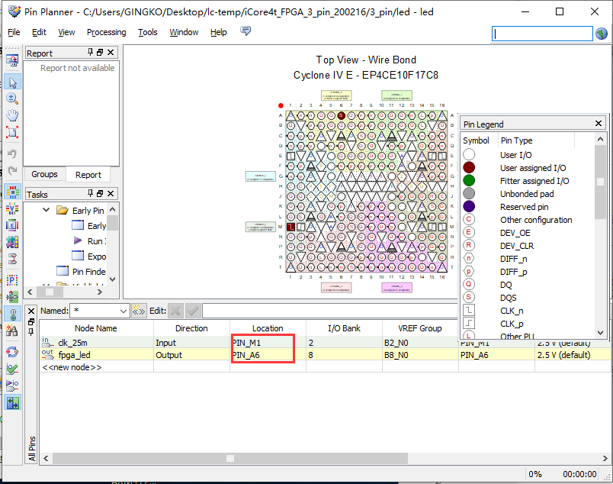Open the Named filter dropdown
Screen dimensions: 613x484
[124, 311]
